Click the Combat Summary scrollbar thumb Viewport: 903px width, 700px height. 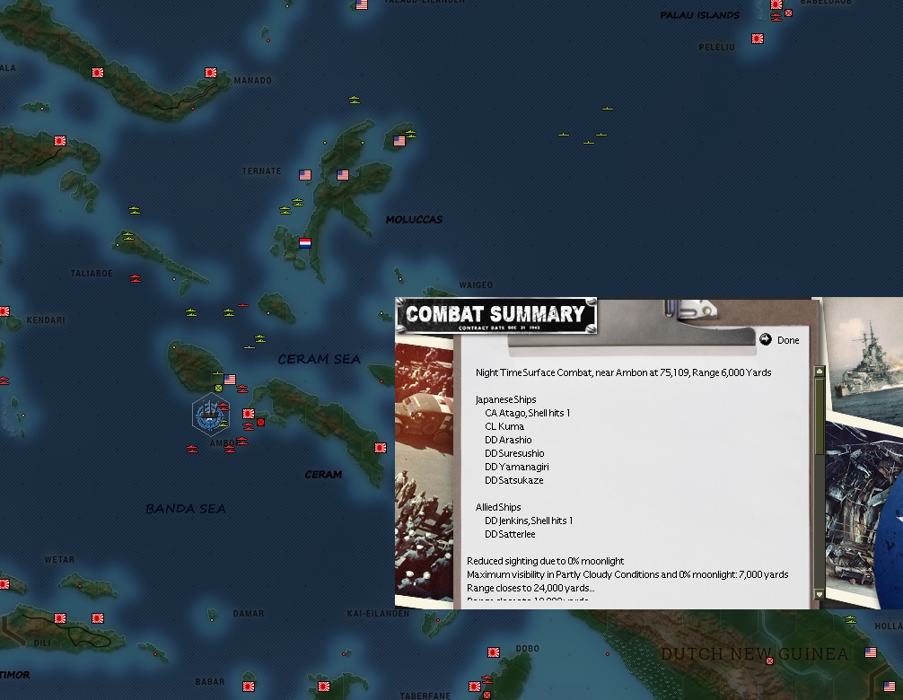(819, 416)
